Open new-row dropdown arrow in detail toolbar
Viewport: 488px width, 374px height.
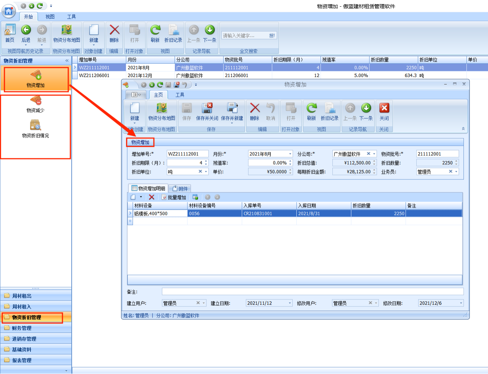(141, 197)
